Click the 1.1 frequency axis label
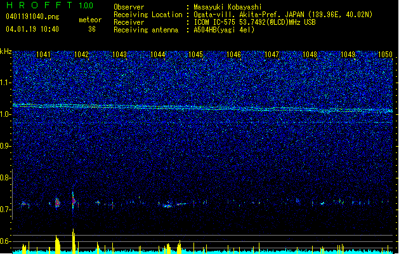Viewport: 399px width, 254px height. click(6, 83)
